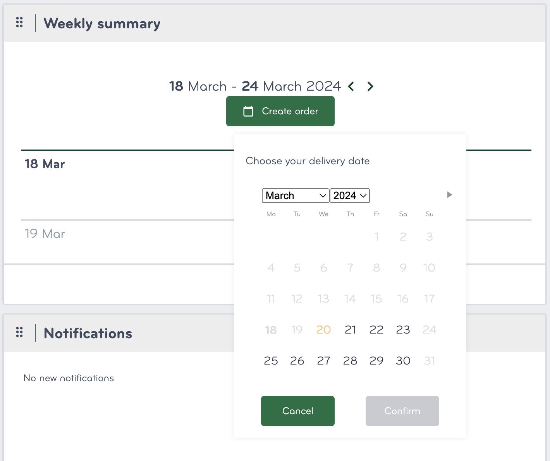Select today's date, 20 March
The image size is (550, 461).
click(x=323, y=330)
